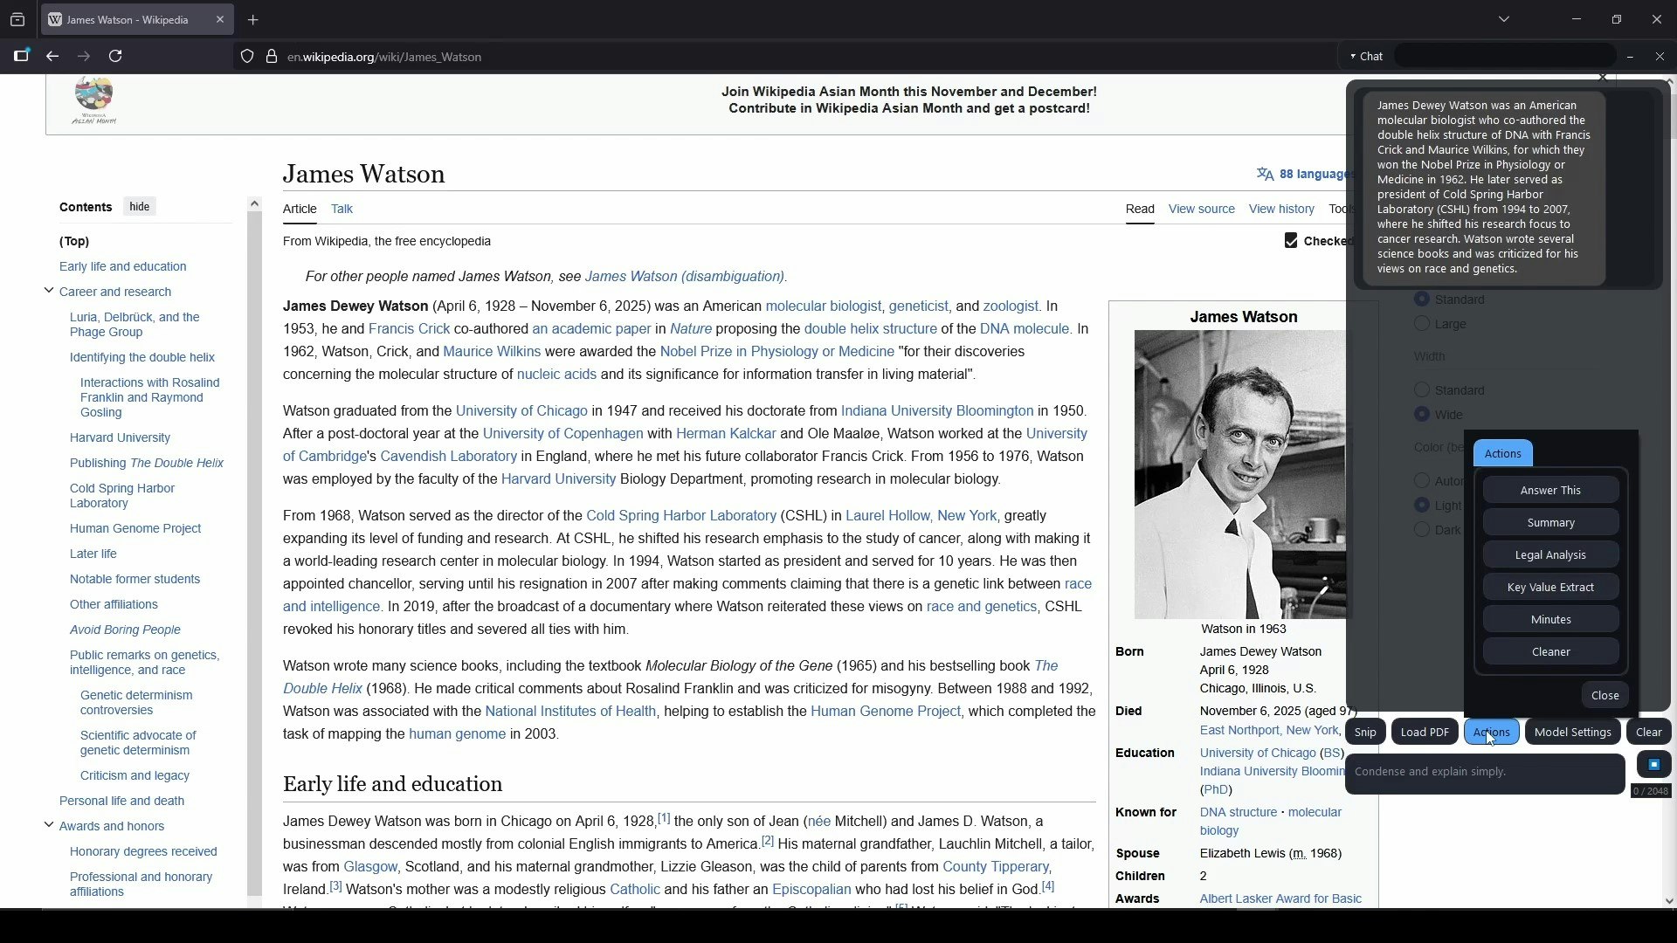Collapse the Career and research section
Viewport: 1677px width, 943px height.
(x=49, y=291)
